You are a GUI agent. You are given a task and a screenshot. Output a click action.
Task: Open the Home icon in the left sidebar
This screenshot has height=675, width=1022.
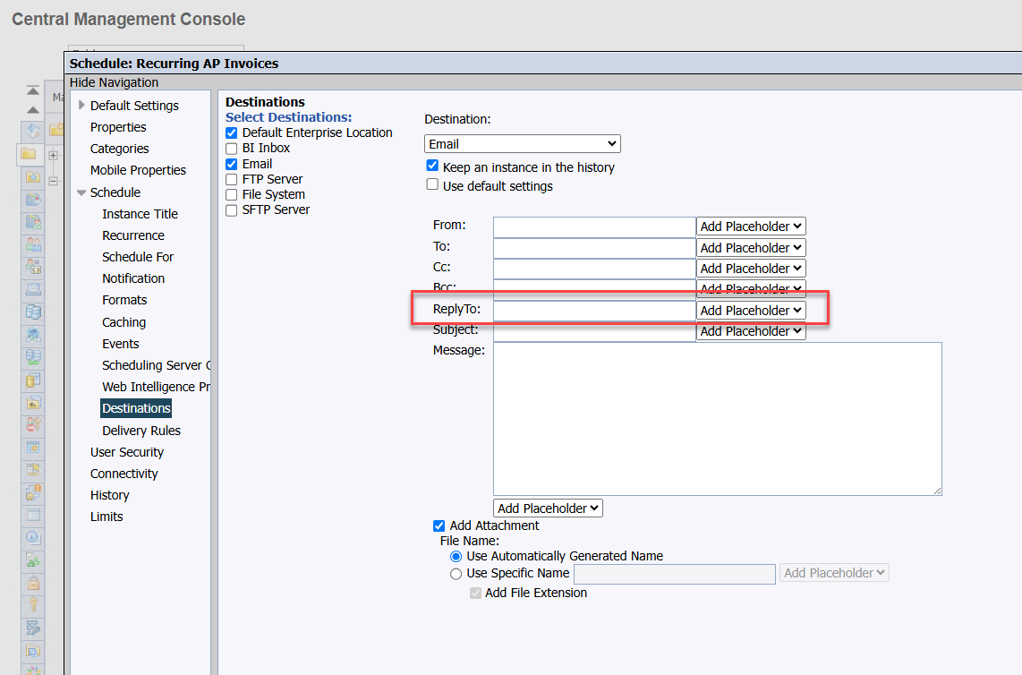click(32, 131)
